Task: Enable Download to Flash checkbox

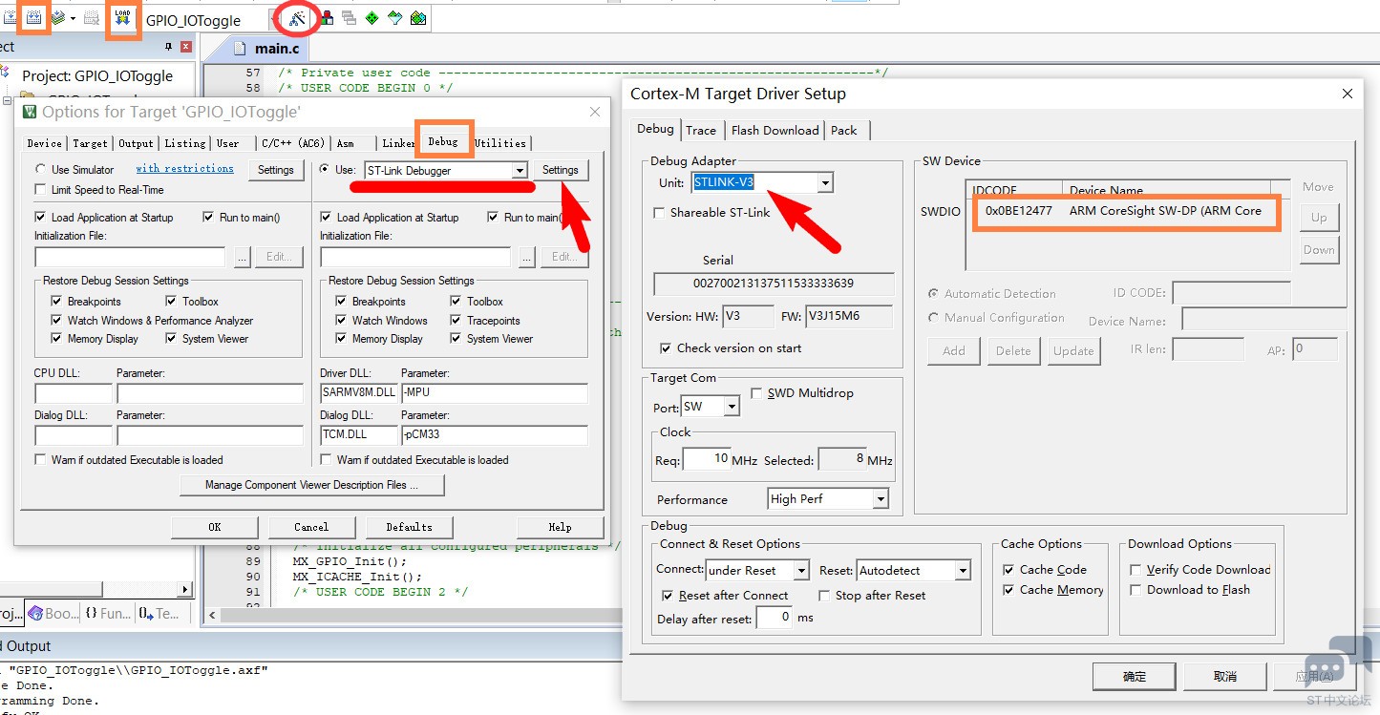Action: (1136, 590)
